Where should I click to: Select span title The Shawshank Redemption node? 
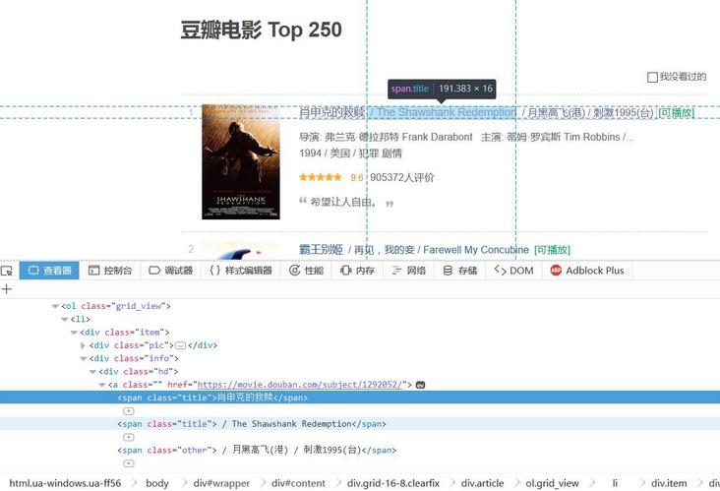click(x=360, y=423)
